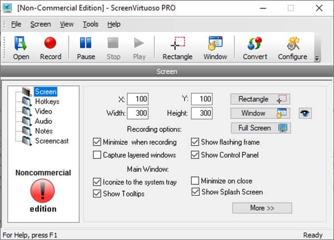
Task: Click the More >> button
Action: 262,208
